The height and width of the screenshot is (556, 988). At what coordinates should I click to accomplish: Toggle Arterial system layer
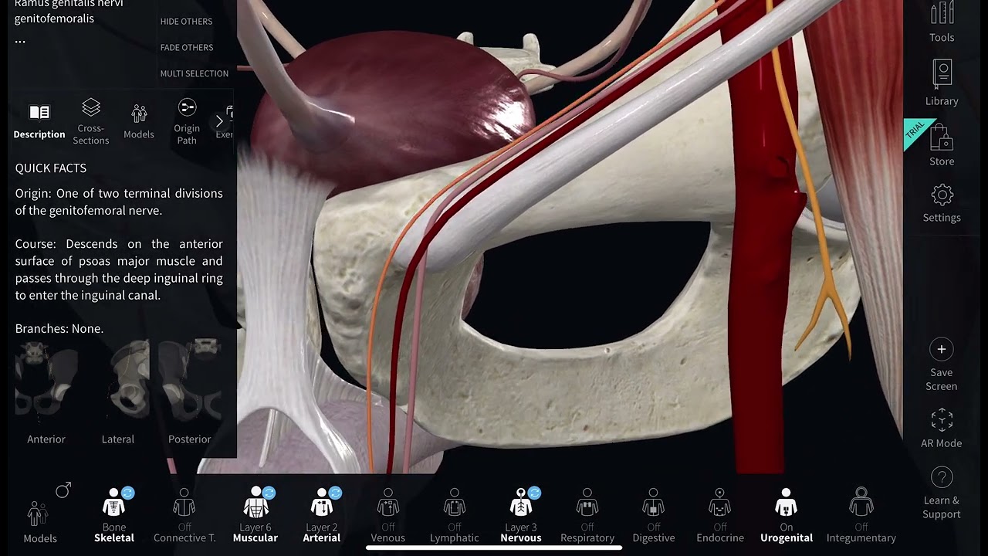pyautogui.click(x=322, y=515)
